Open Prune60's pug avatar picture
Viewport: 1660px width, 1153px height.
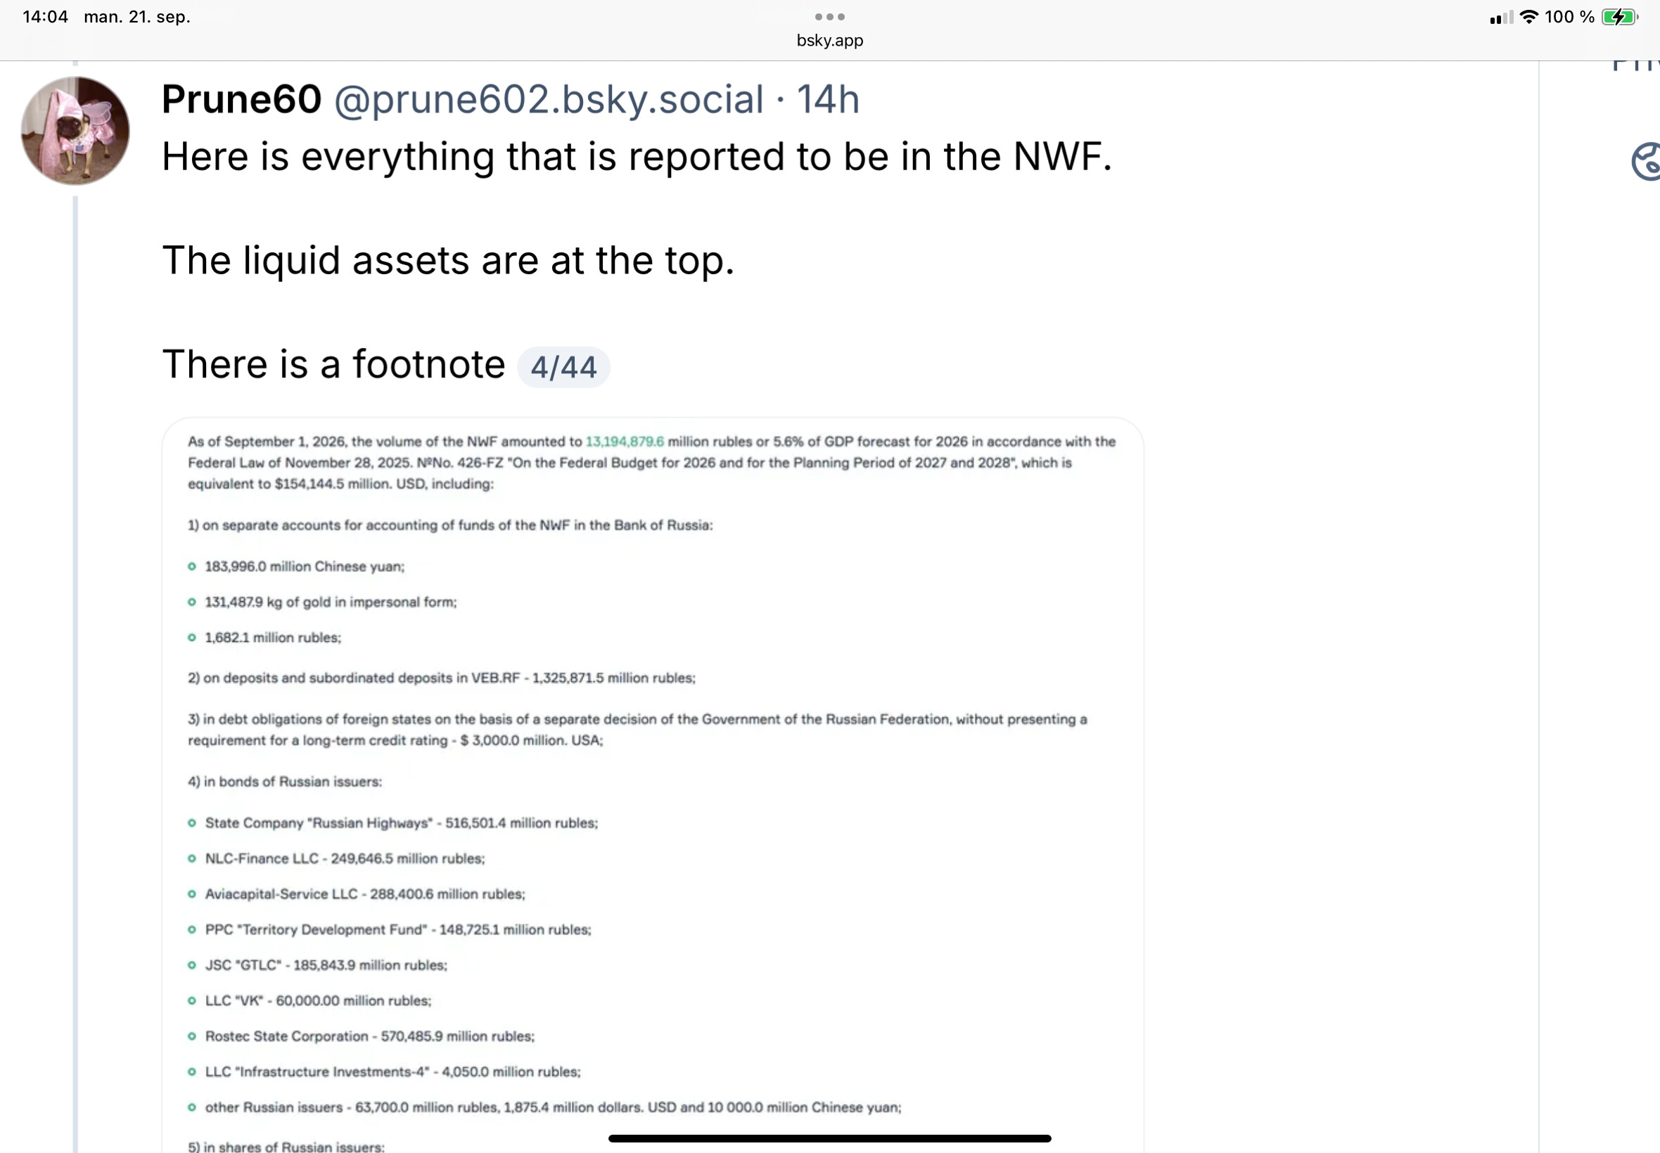click(x=75, y=131)
